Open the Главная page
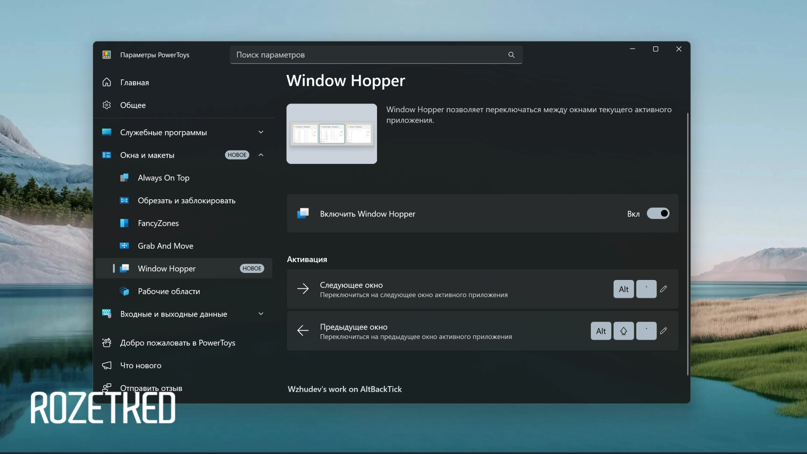807x454 pixels. (184, 82)
